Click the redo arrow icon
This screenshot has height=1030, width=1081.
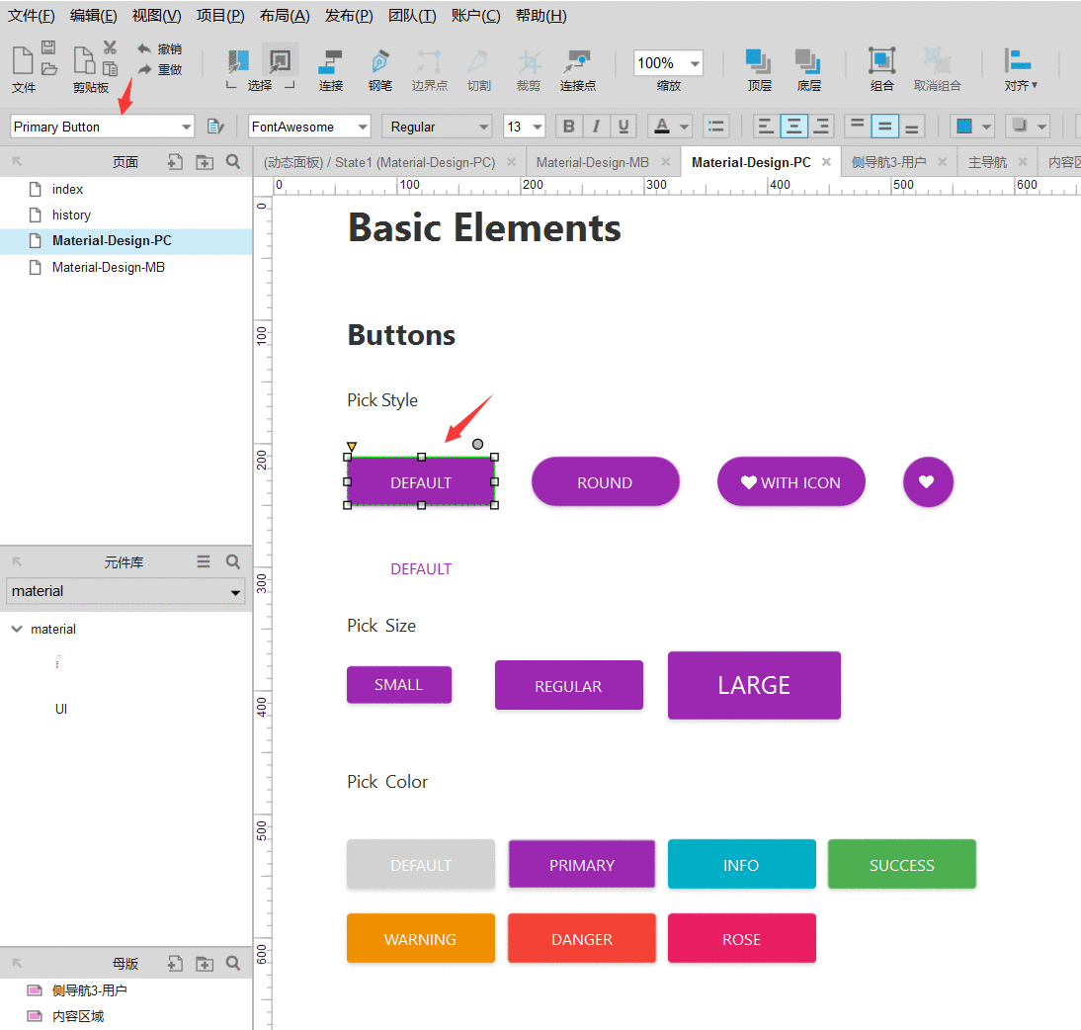(143, 69)
